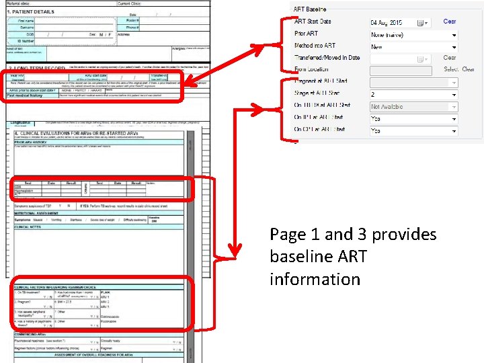This screenshot has width=484, height=363.
Task: Open the On CPT at ART Start dropdown
Action: 413,131
